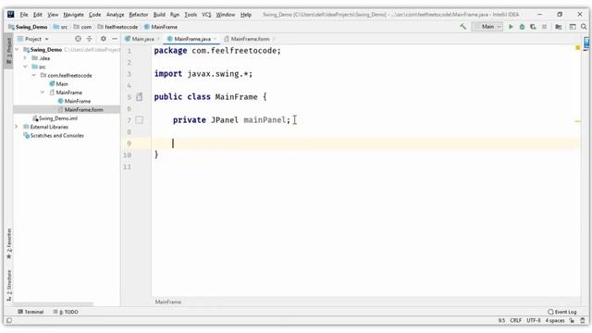Image resolution: width=592 pixels, height=333 pixels.
Task: Open the Analyze menu
Action: (115, 15)
